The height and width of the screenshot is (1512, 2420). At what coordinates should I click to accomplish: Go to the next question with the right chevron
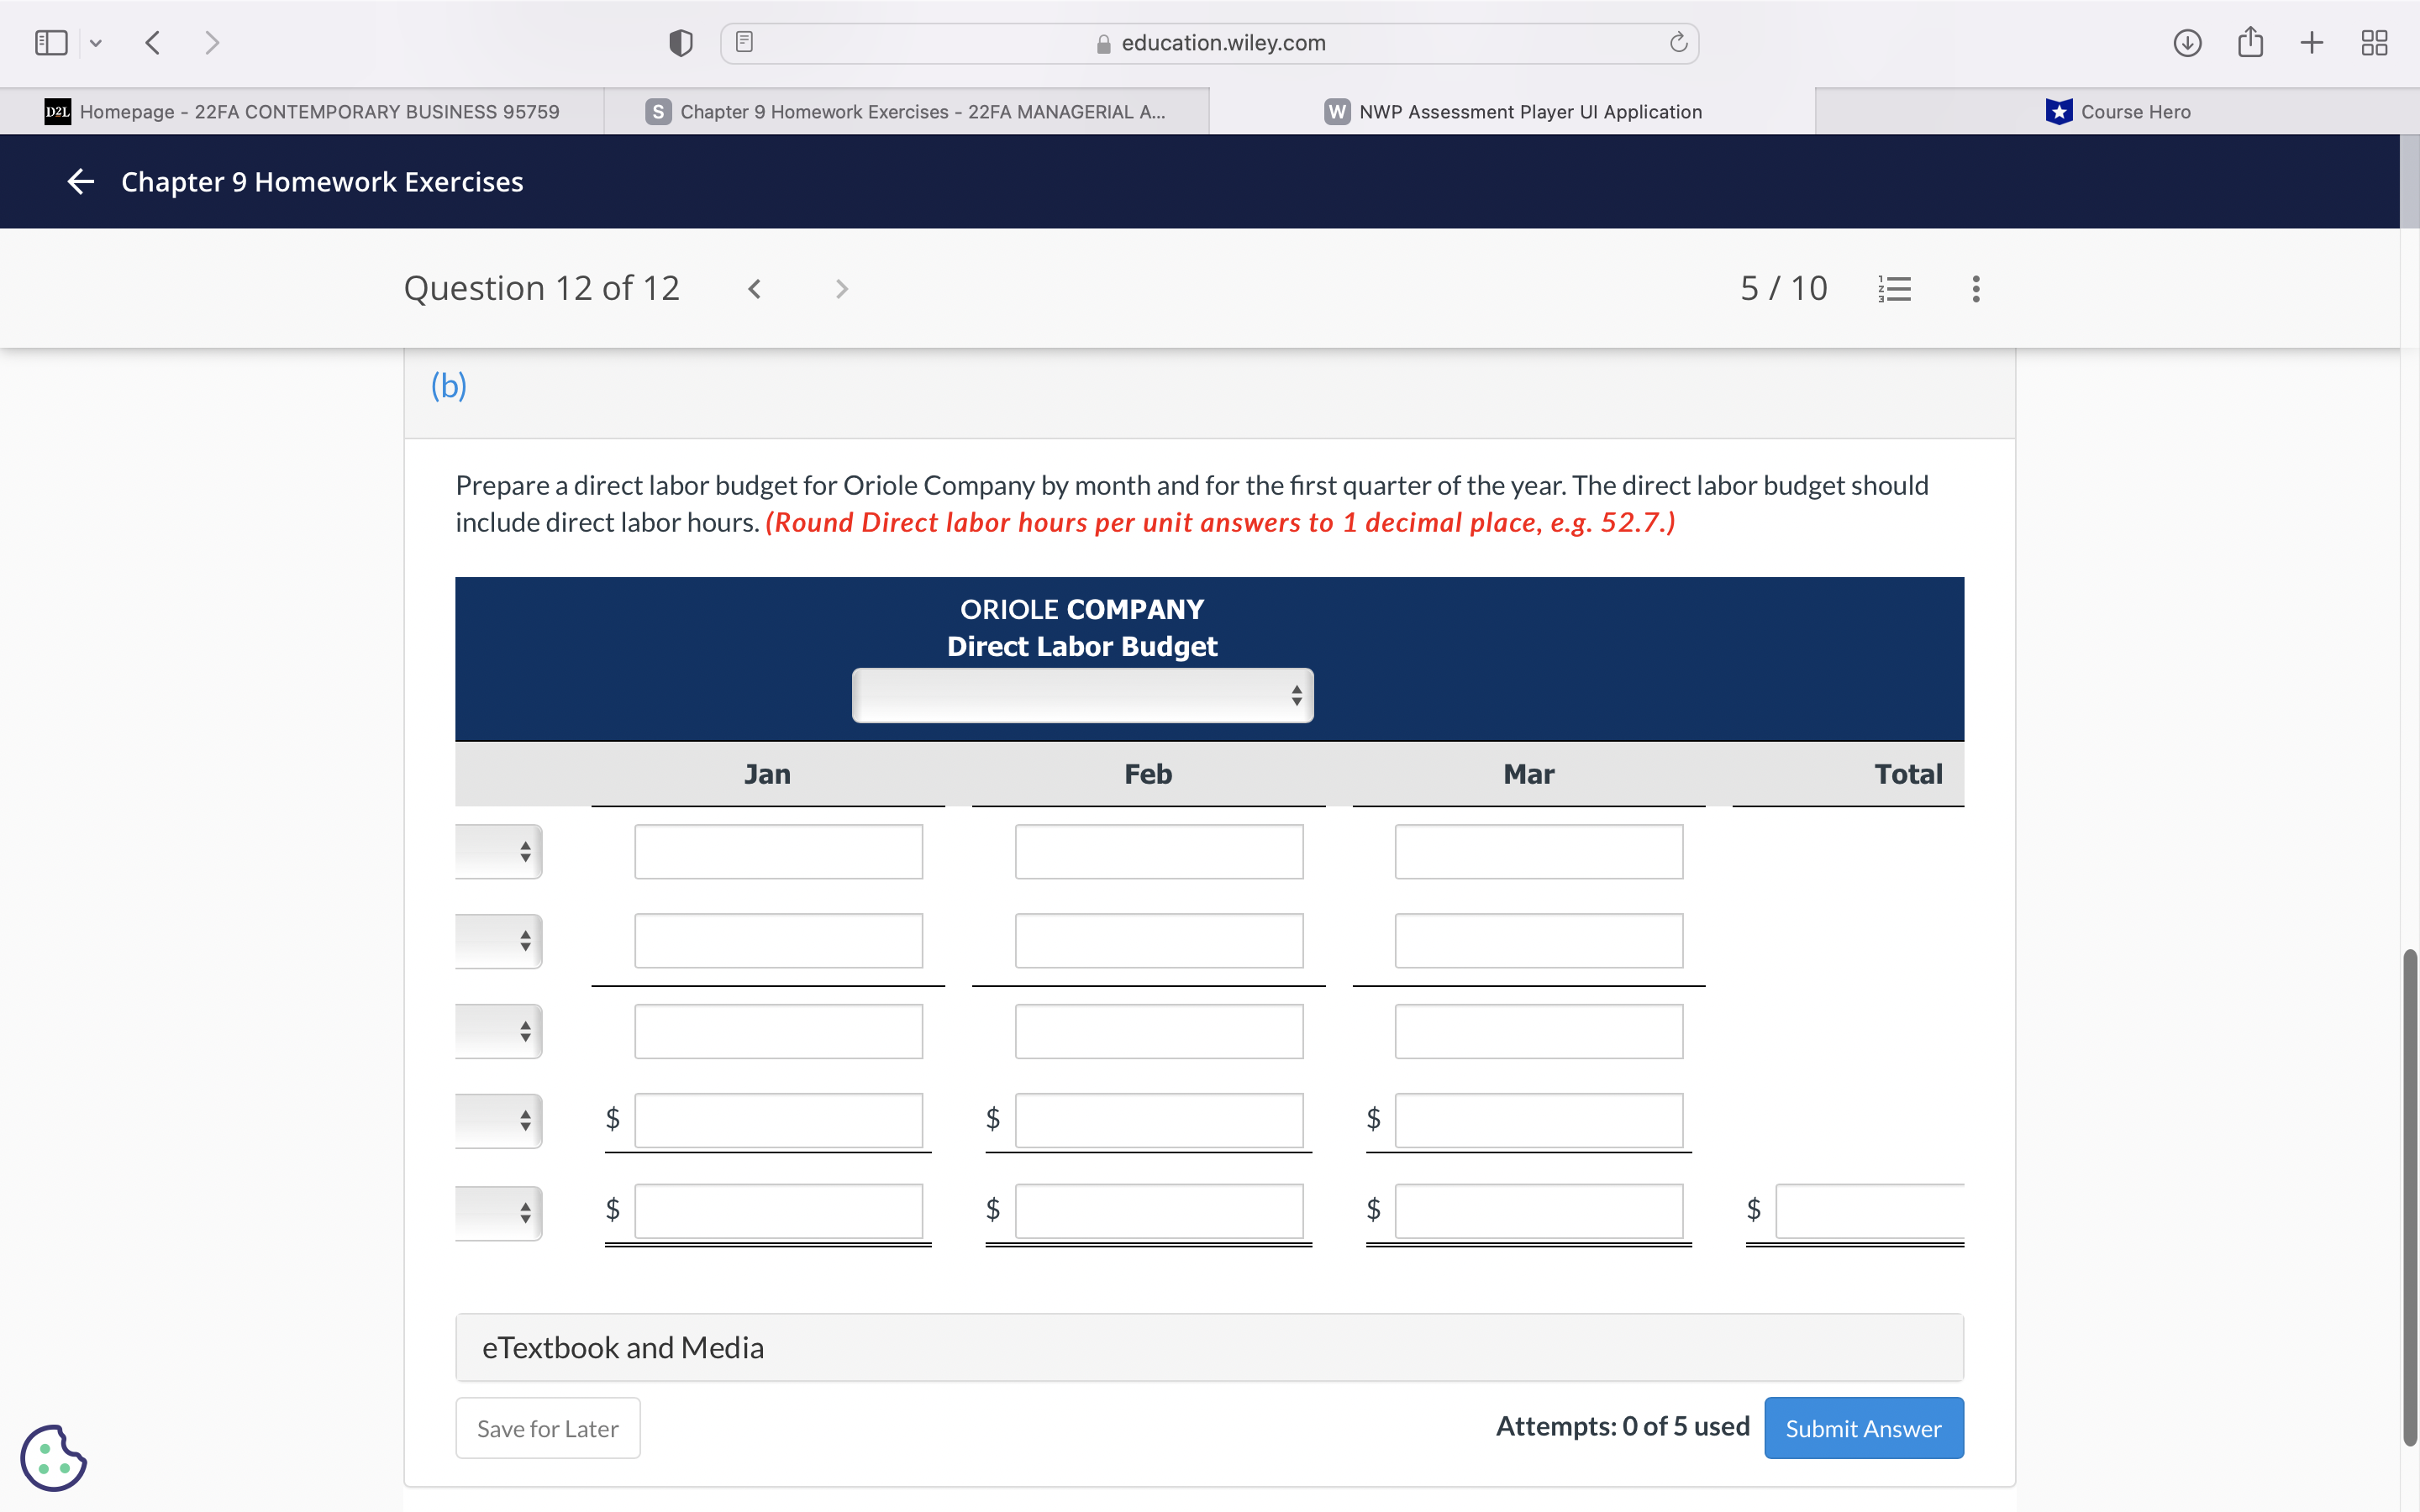[841, 288]
